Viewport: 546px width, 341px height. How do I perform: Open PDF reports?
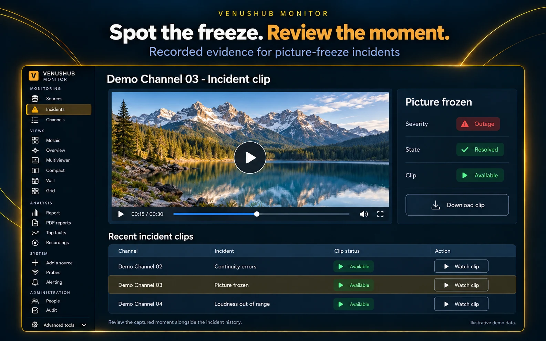[x=58, y=223]
